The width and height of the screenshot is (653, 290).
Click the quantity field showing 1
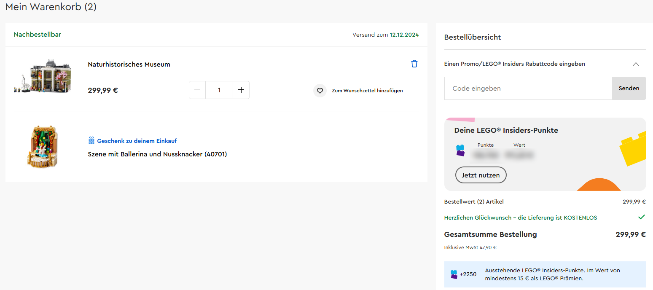pyautogui.click(x=219, y=90)
